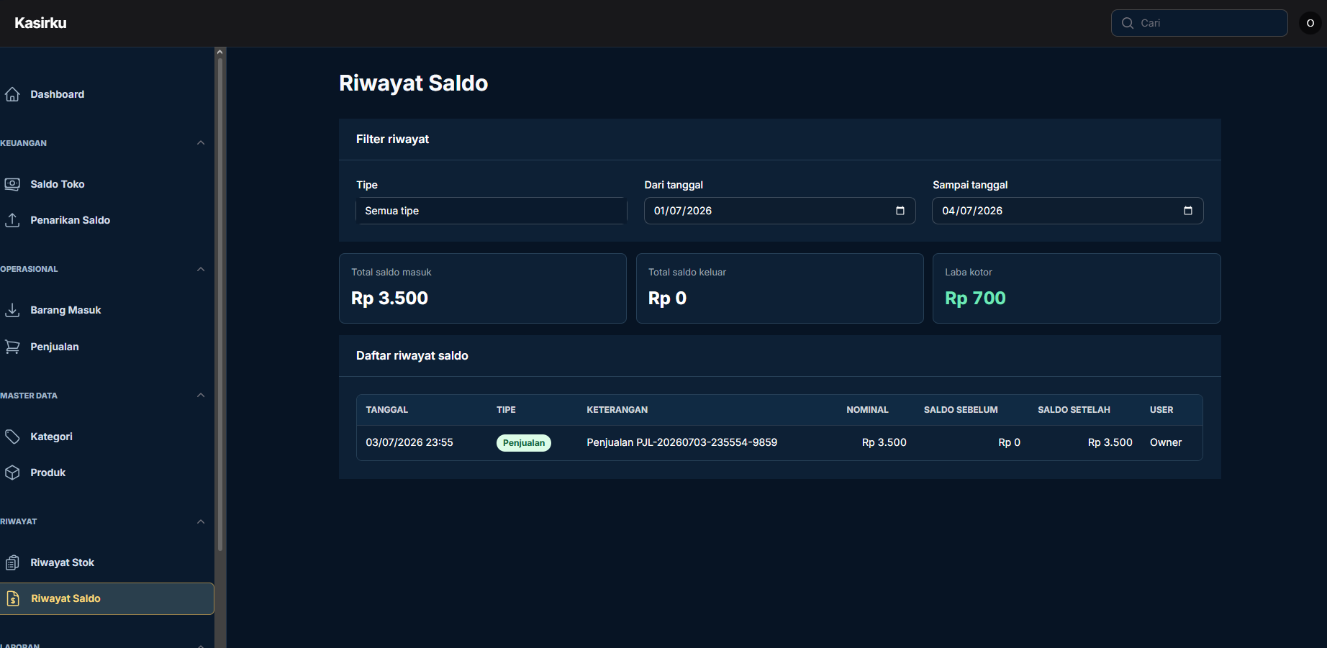Open Saldo Toko page
The width and height of the screenshot is (1327, 648).
[x=107, y=184]
